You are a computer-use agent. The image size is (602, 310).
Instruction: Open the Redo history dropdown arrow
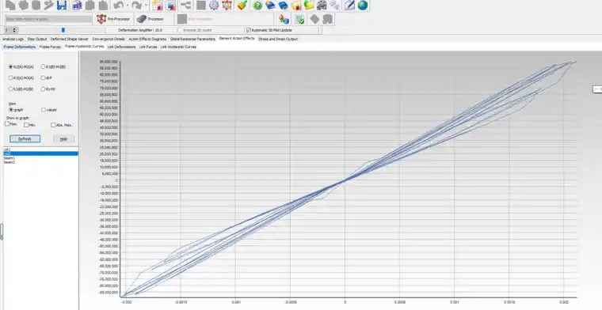146,6
